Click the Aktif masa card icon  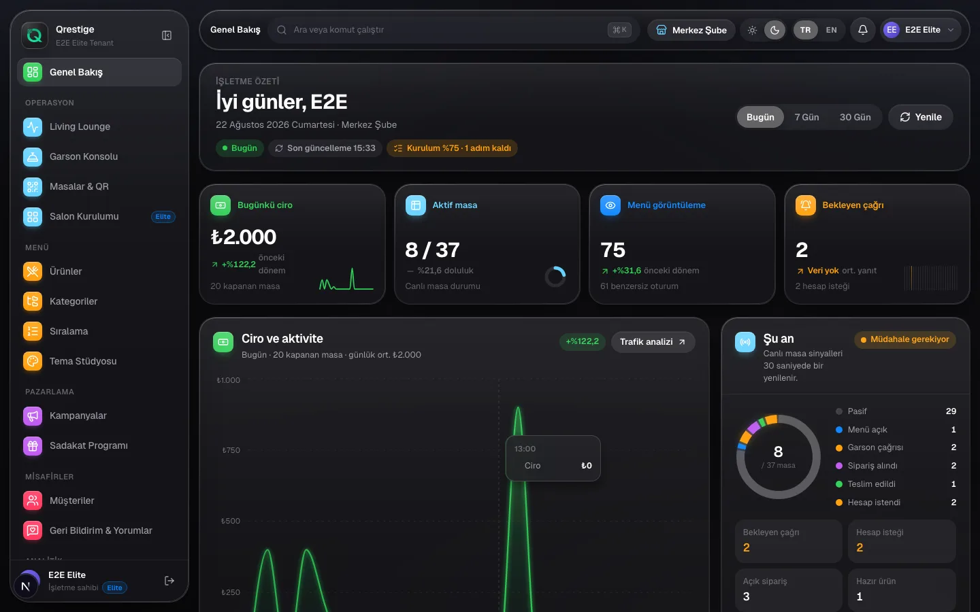tap(416, 205)
